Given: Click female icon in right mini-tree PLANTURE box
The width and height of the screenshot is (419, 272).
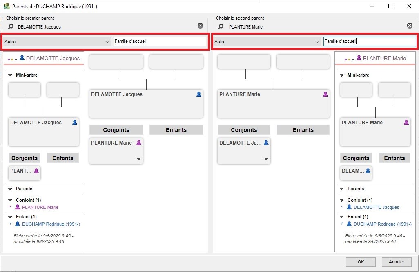Looking at the screenshot, I should click(x=406, y=122).
